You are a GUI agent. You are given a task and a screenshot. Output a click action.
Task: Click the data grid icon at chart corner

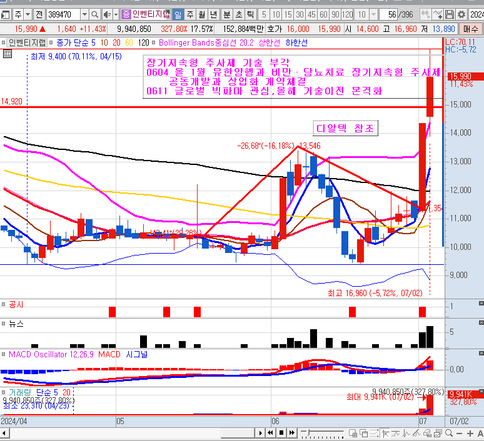[x=8, y=54]
